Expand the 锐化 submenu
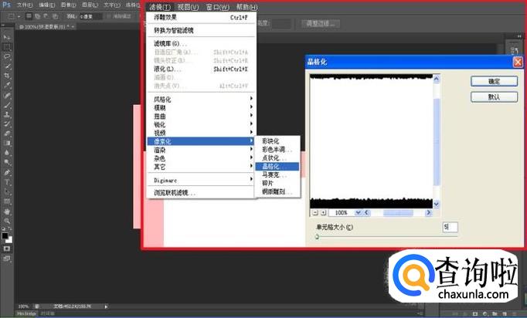This screenshot has width=527, height=318. coord(201,124)
